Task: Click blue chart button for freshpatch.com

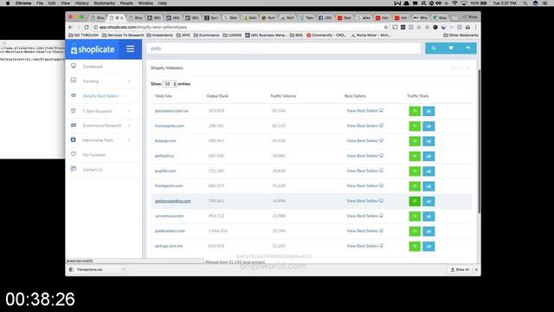Action: click(428, 186)
